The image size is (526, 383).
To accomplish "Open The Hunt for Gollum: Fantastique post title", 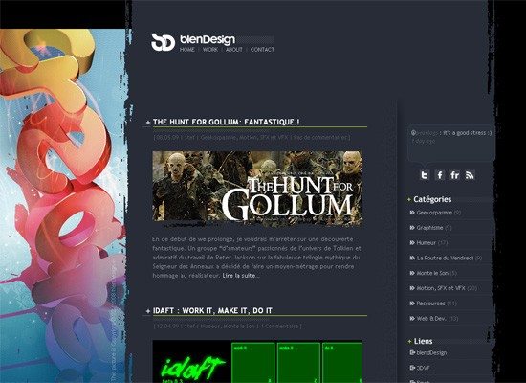I will coord(227,122).
